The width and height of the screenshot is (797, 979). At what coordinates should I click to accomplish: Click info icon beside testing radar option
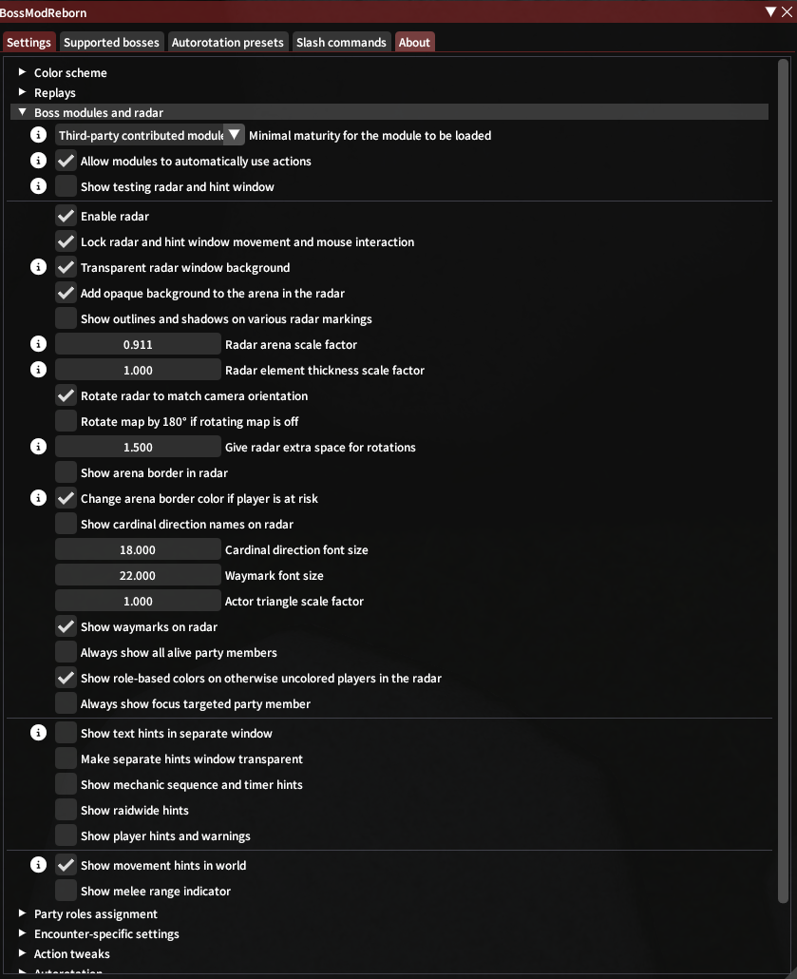39,186
